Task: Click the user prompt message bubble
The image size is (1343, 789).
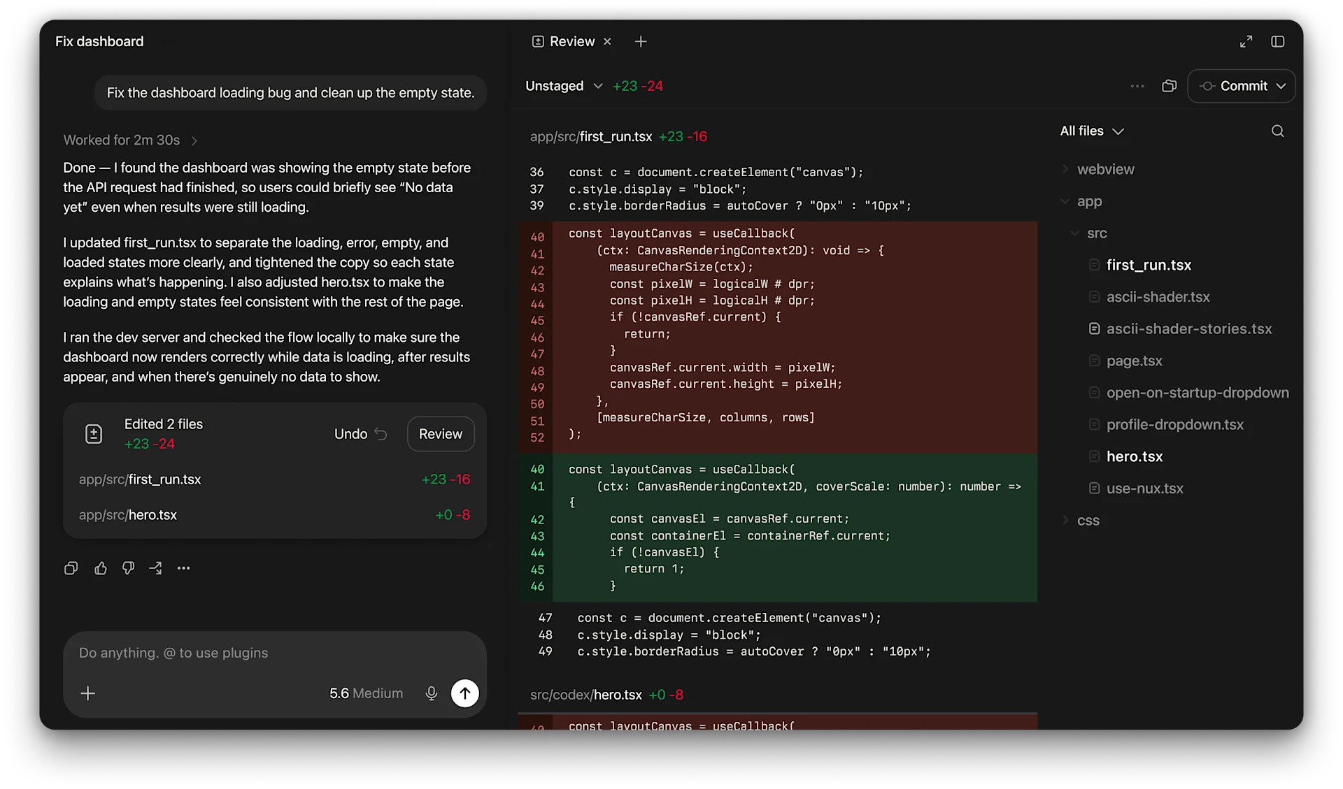Action: pyautogui.click(x=290, y=93)
